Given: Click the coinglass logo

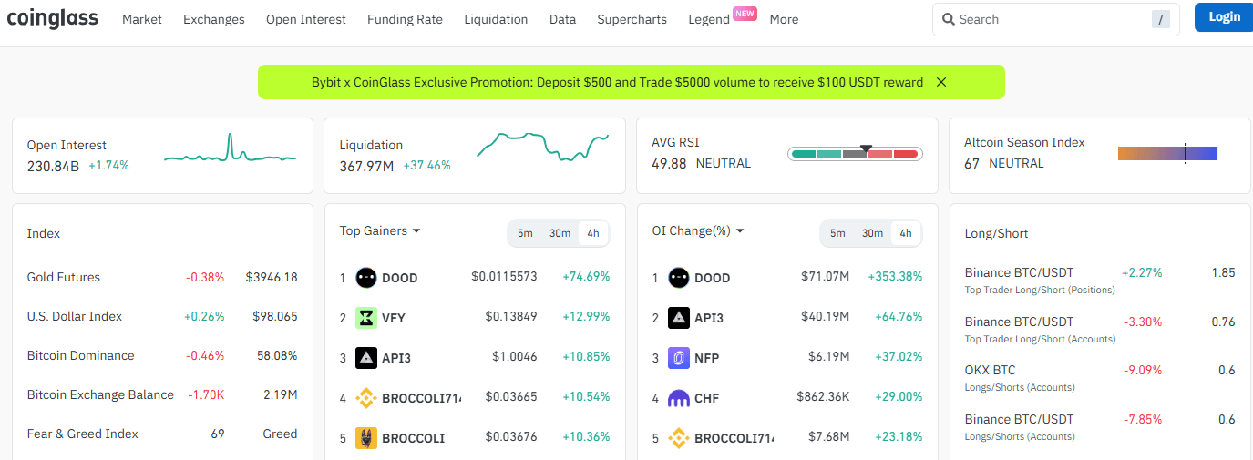Looking at the screenshot, I should pyautogui.click(x=53, y=18).
